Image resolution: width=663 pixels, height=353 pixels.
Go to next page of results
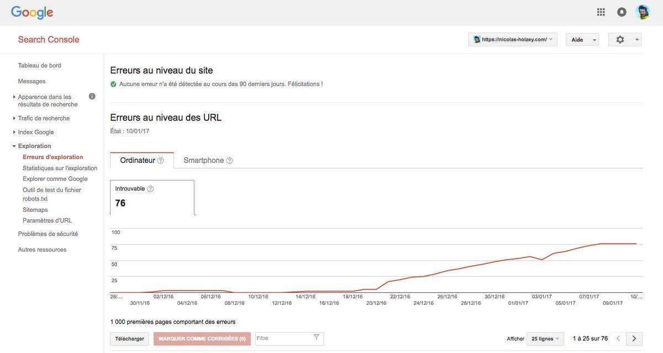tap(634, 339)
